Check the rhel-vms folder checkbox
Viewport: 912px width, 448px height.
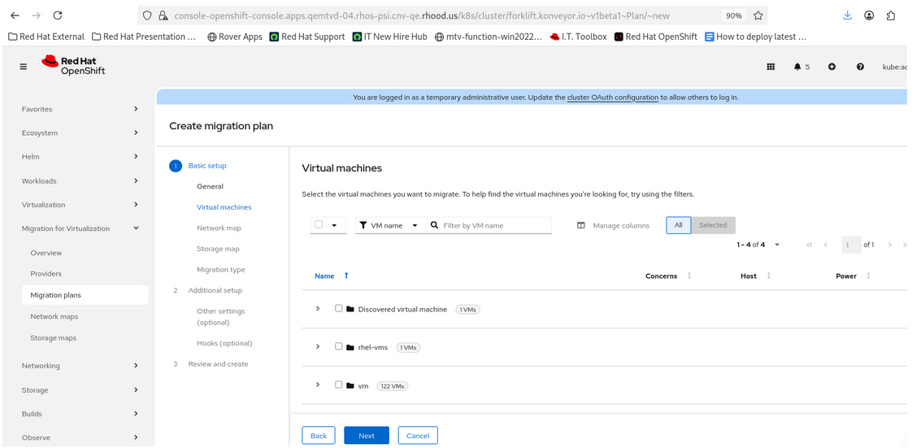[339, 346]
